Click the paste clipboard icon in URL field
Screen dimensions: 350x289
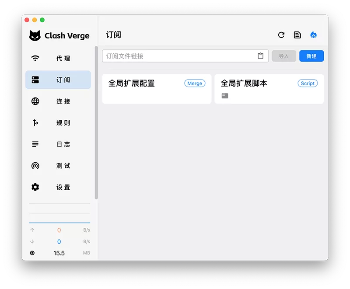pos(260,56)
